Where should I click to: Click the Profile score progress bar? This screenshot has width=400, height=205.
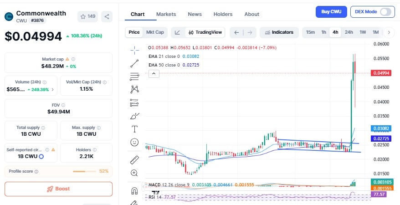pos(85,171)
